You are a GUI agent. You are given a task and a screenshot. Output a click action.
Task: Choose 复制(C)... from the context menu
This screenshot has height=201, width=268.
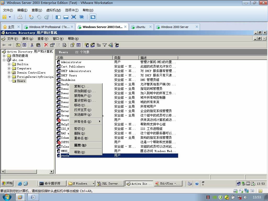[x=86, y=86]
